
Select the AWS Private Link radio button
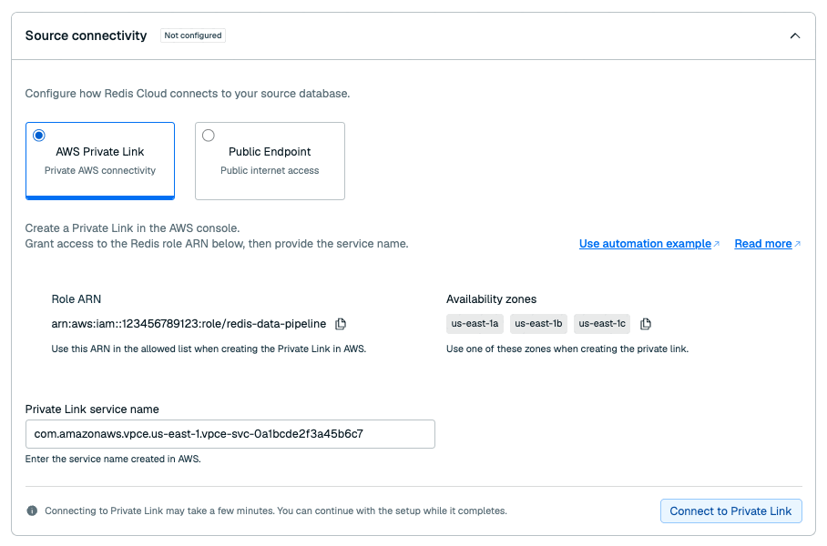tap(39, 136)
